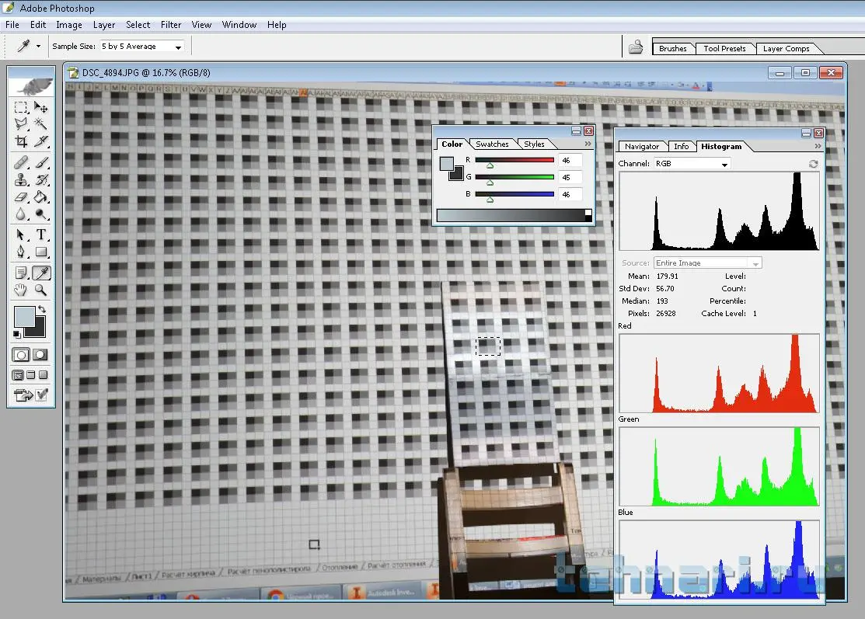This screenshot has width=865, height=619.
Task: Select the Rectangular Marquee tool
Action: coord(21,107)
